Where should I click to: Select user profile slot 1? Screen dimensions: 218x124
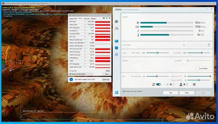(x=188, y=45)
